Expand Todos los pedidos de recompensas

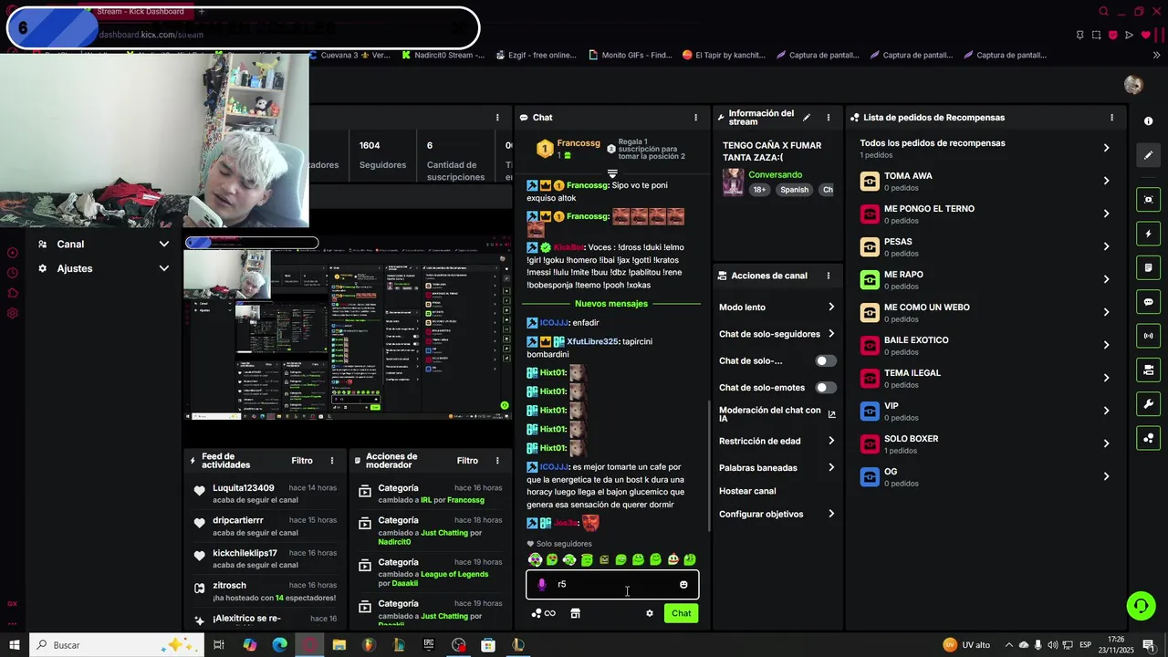click(985, 148)
